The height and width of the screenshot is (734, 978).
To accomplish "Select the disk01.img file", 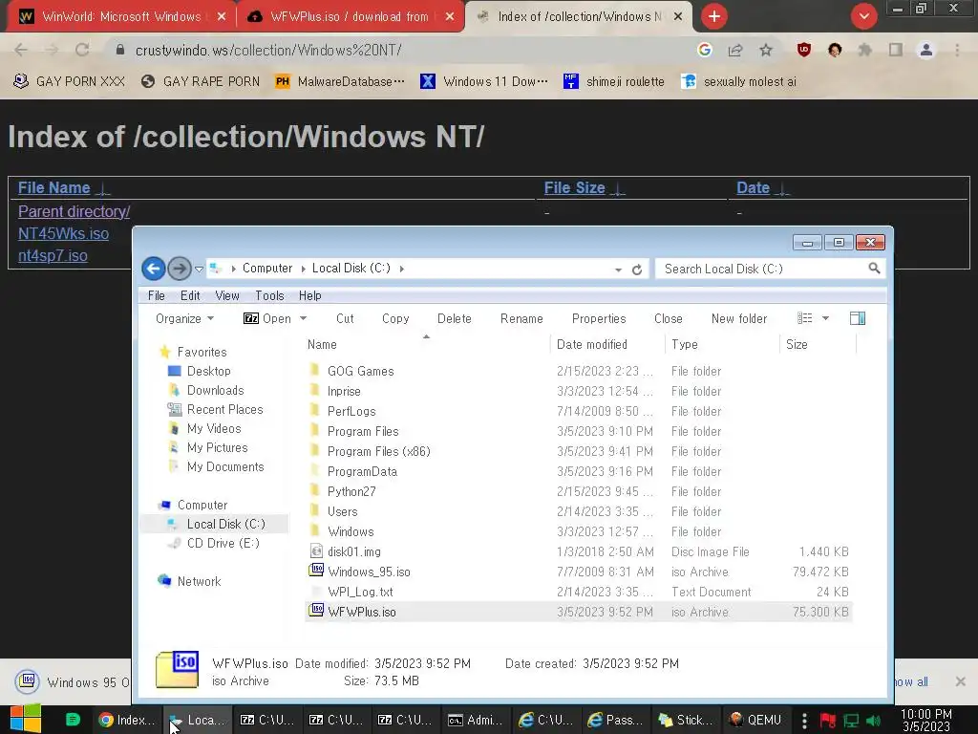I will tap(353, 551).
